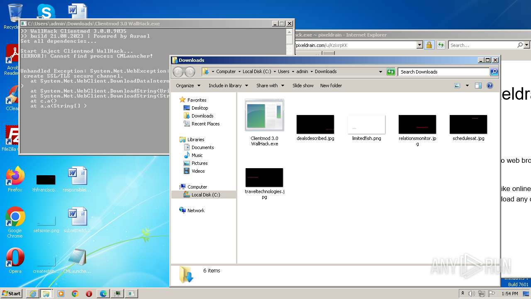Select thfrancisco desktop image file
This screenshot has width=531, height=299.
[46, 183]
